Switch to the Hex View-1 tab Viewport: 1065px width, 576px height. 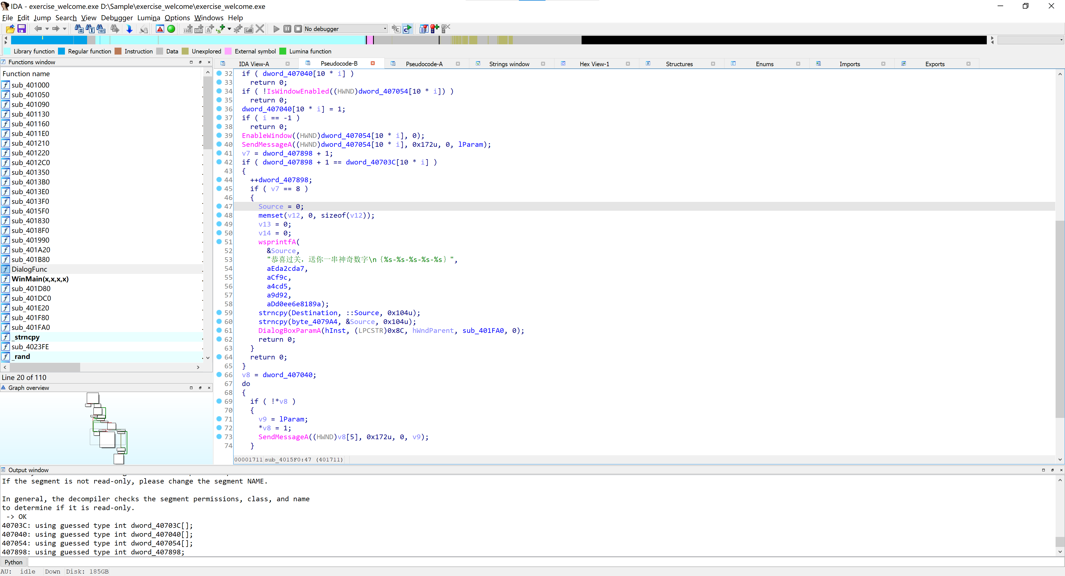pos(594,64)
